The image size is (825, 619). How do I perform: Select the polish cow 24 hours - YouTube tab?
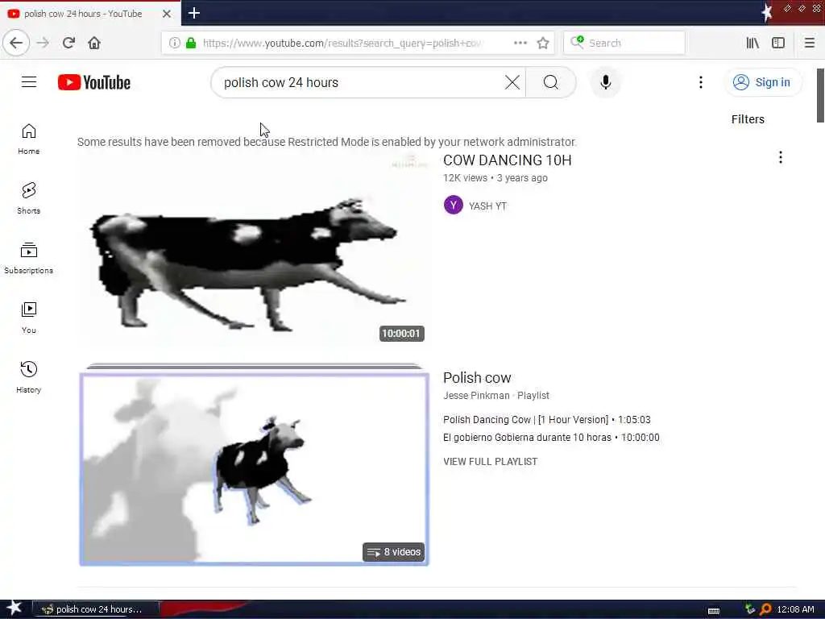coord(90,14)
